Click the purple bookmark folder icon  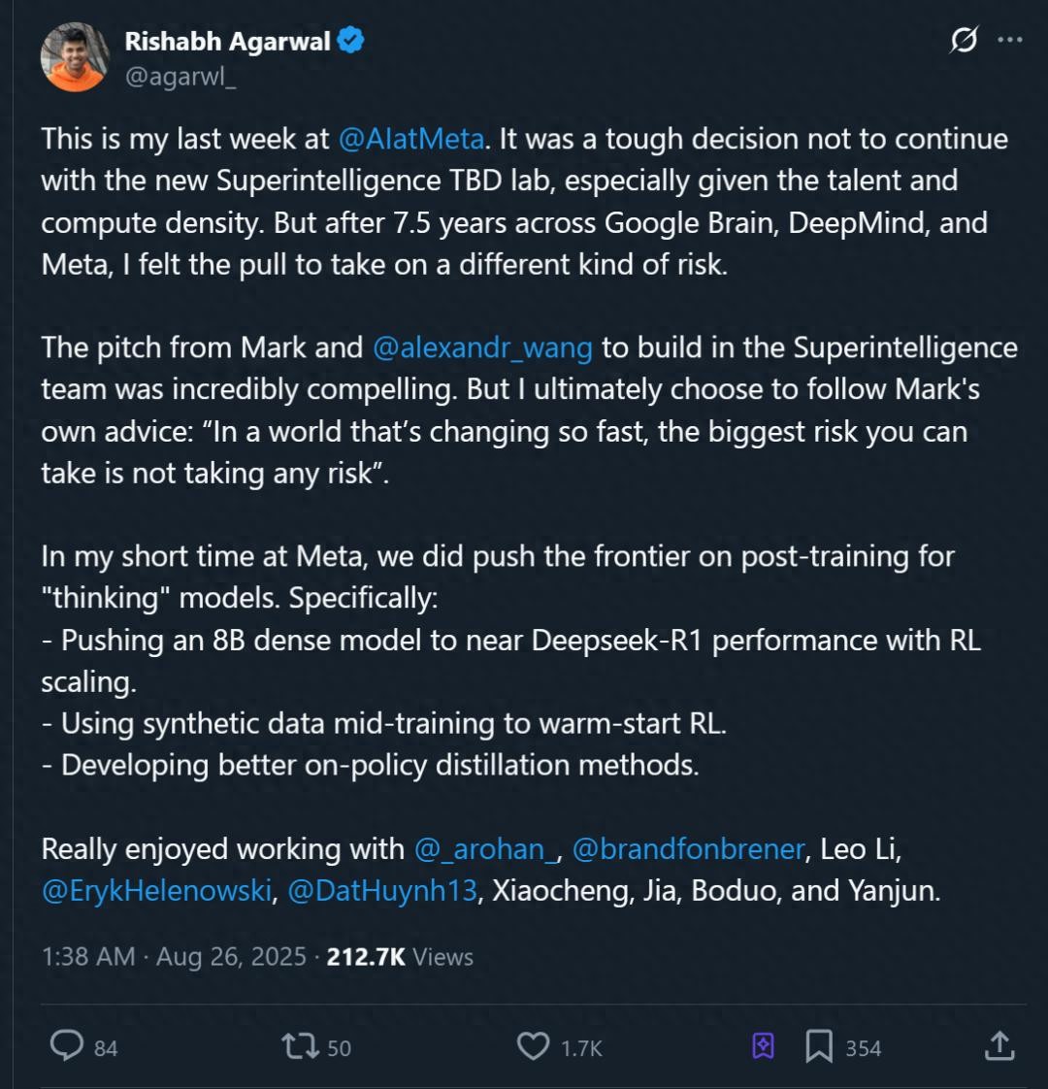point(763,1045)
